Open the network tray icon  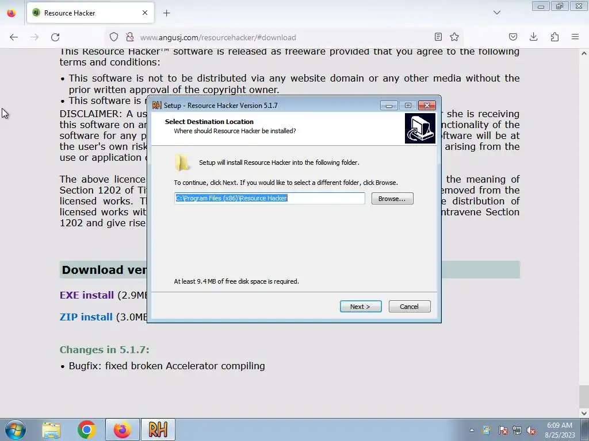(x=517, y=430)
